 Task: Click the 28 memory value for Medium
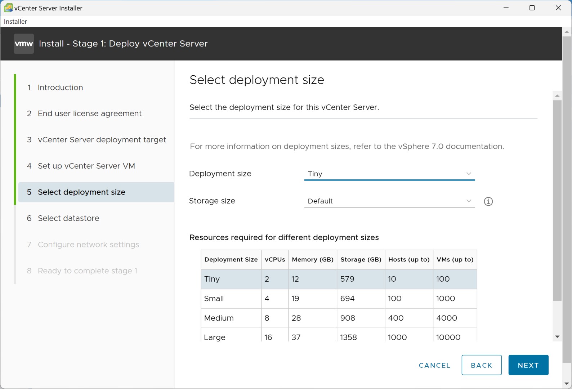click(x=296, y=318)
